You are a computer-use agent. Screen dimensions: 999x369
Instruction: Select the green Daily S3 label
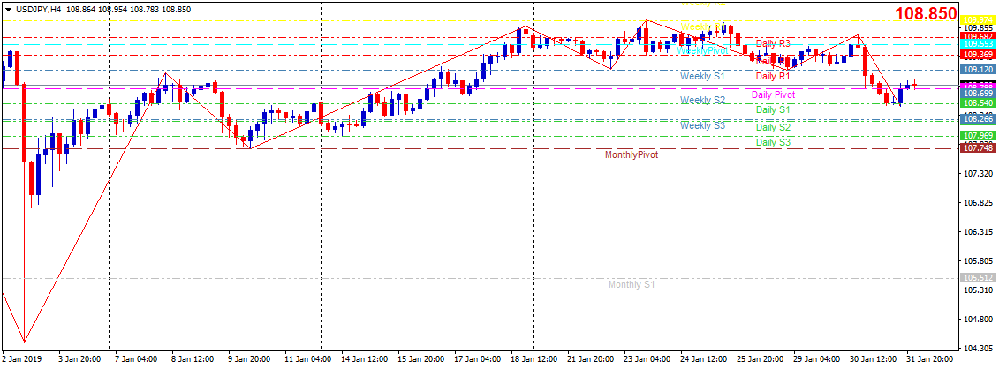pos(773,142)
